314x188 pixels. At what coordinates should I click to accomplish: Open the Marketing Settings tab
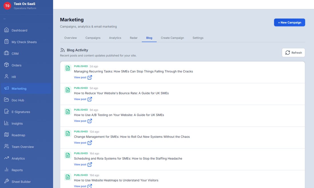[x=198, y=38]
